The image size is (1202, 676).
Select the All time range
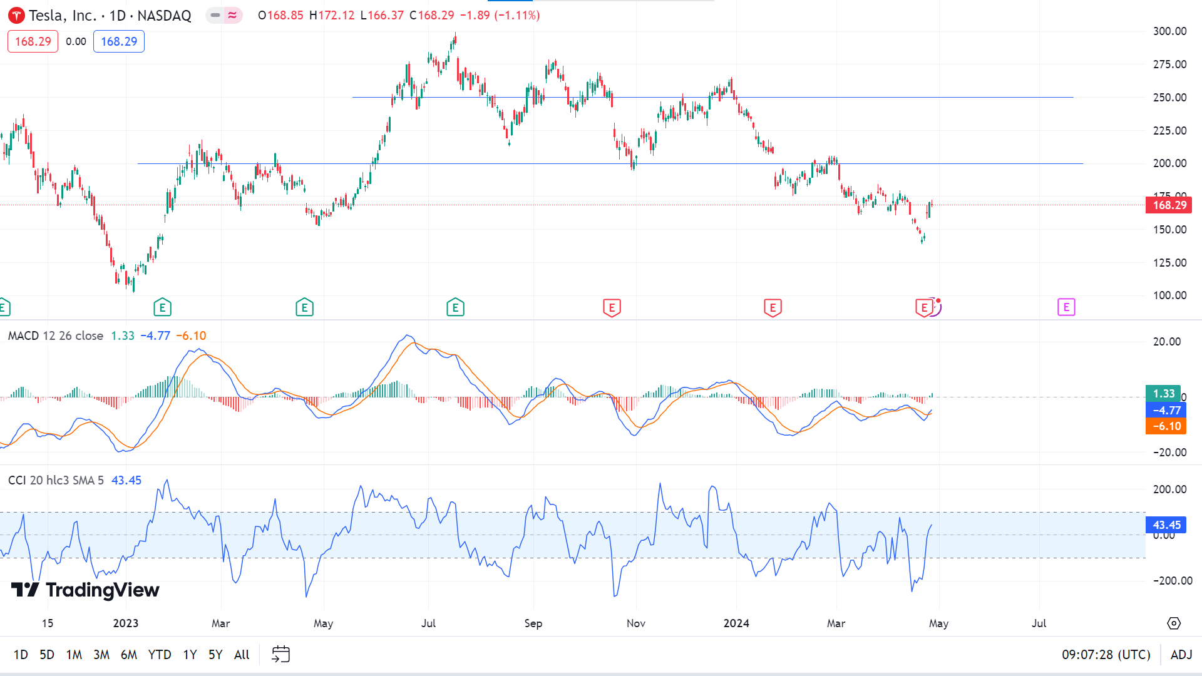[242, 655]
